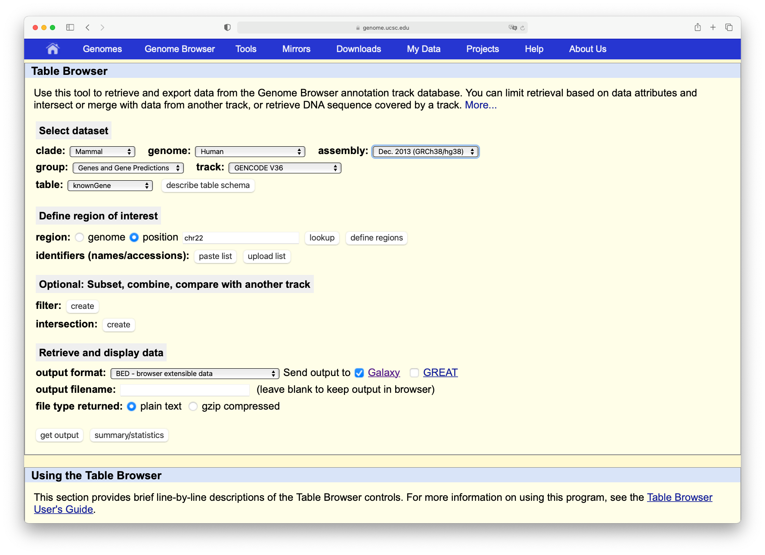
Task: Open the Mirrors menu
Action: [x=296, y=49]
